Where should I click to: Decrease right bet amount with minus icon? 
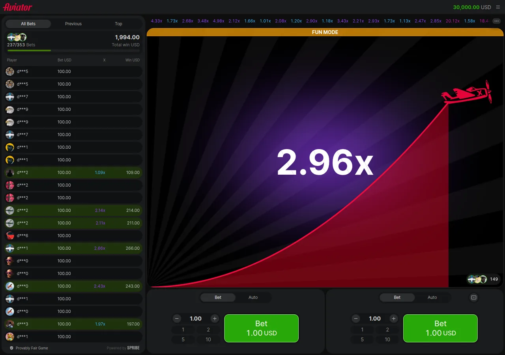356,318
